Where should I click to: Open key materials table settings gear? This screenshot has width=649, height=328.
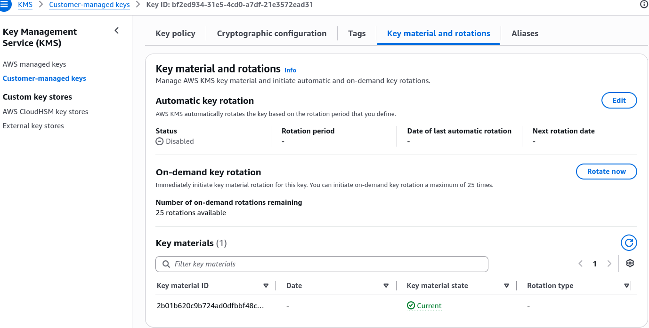[x=630, y=263]
